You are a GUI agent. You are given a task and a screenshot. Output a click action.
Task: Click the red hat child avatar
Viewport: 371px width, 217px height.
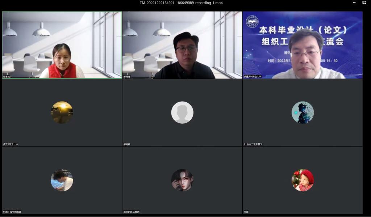click(303, 180)
